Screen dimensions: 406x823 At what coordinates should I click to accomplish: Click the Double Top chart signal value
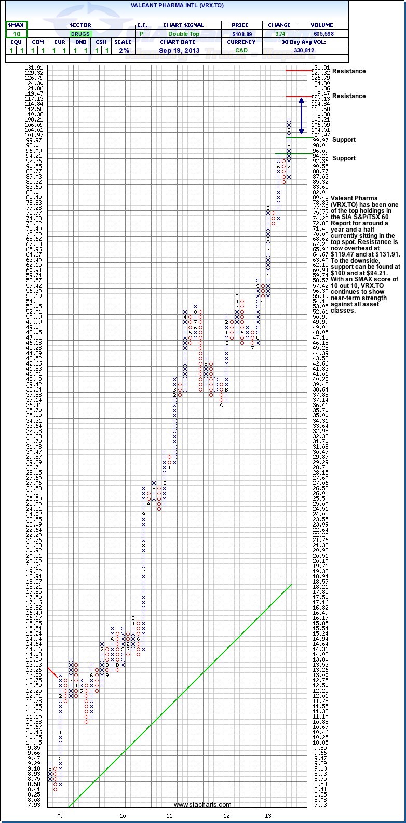coord(183,34)
